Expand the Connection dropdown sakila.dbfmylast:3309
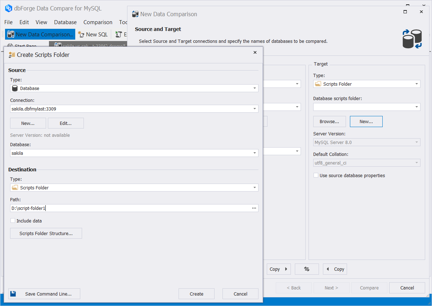The height and width of the screenshot is (306, 432). pos(255,109)
